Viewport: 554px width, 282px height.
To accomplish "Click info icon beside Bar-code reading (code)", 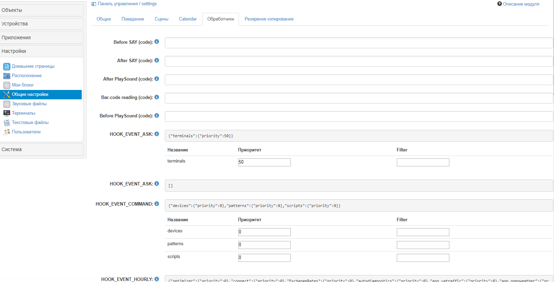I will pos(156,97).
